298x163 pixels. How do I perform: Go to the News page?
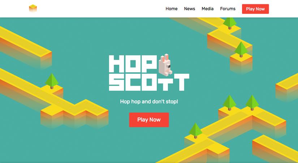(190, 9)
